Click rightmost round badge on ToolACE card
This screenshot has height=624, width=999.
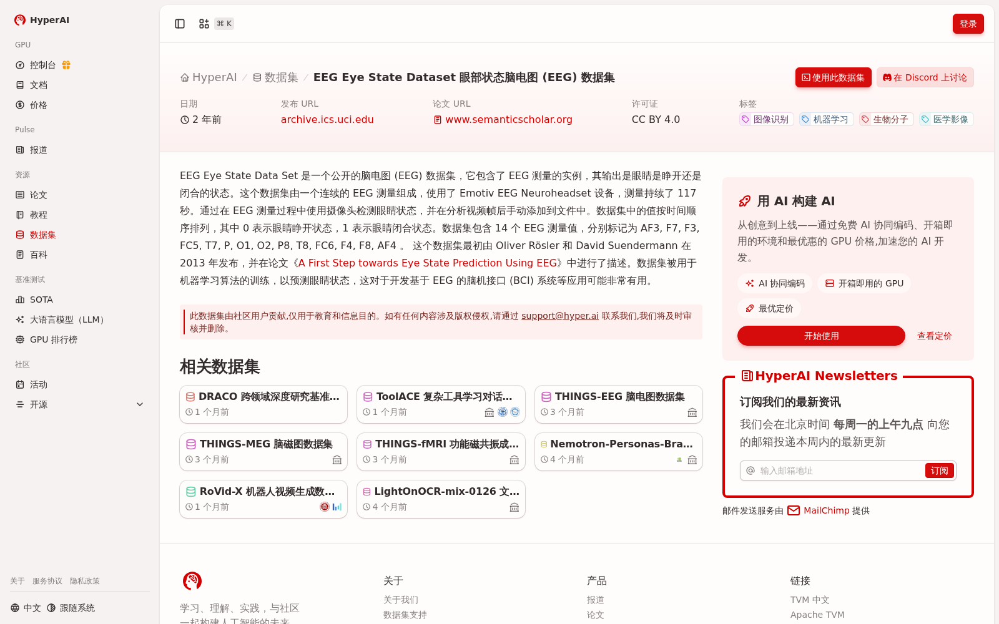[515, 412]
